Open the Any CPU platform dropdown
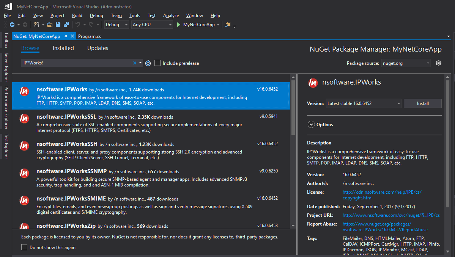The width and height of the screenshot is (455, 257). tap(152, 25)
